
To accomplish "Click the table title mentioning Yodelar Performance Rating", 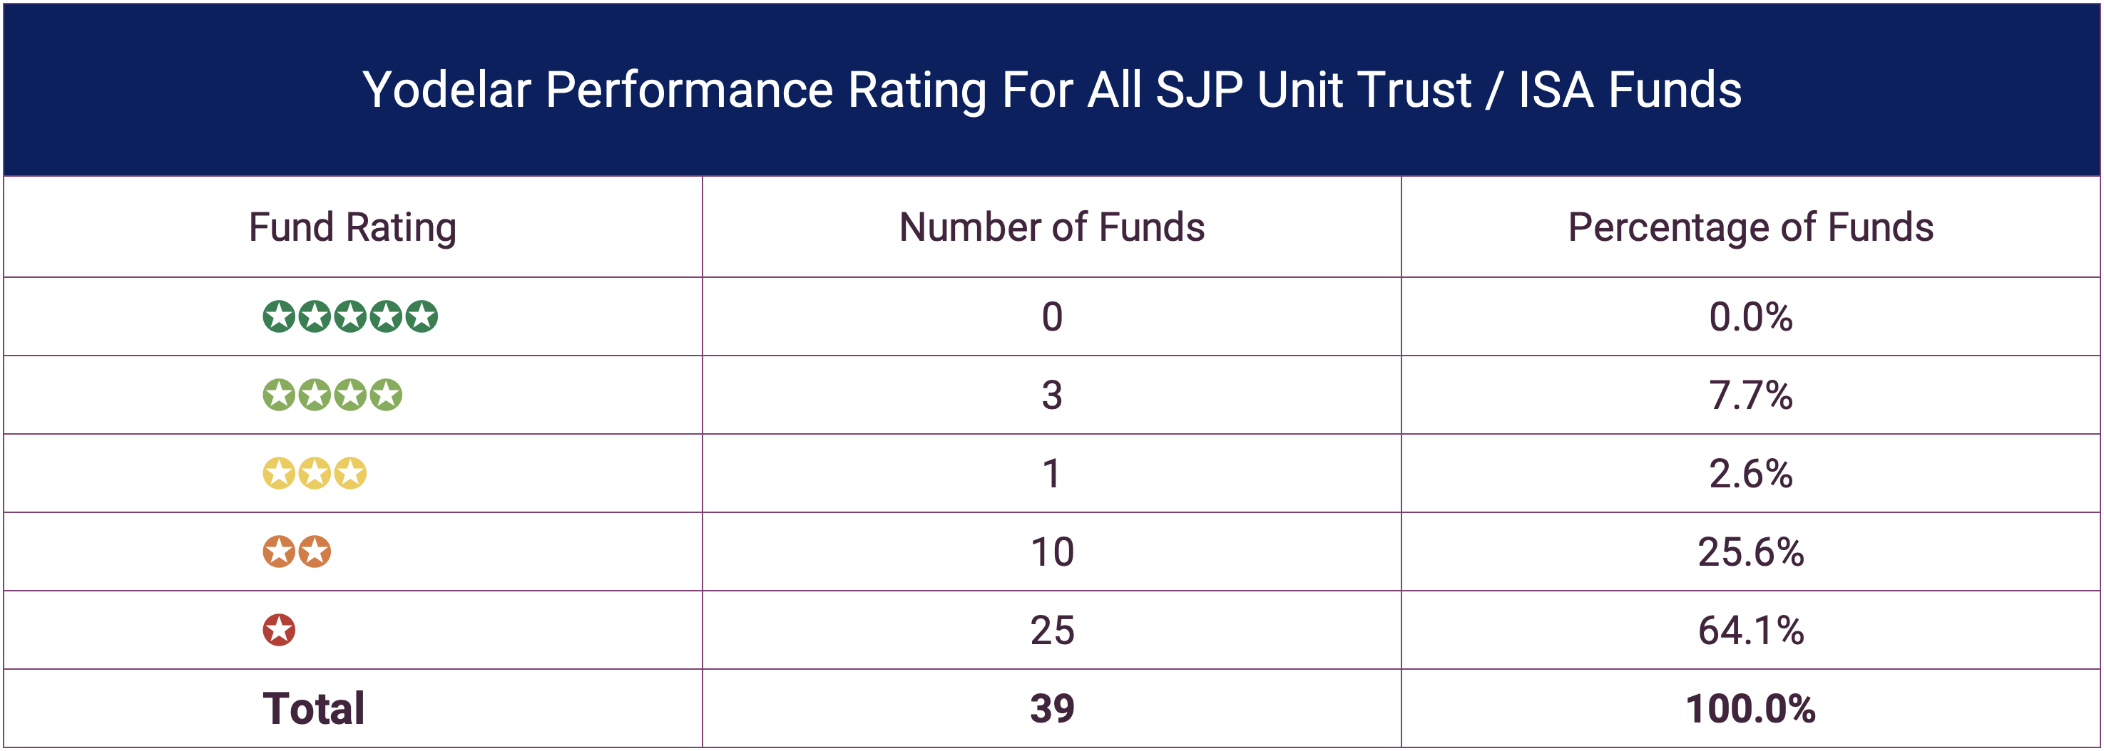I will click(x=1052, y=90).
